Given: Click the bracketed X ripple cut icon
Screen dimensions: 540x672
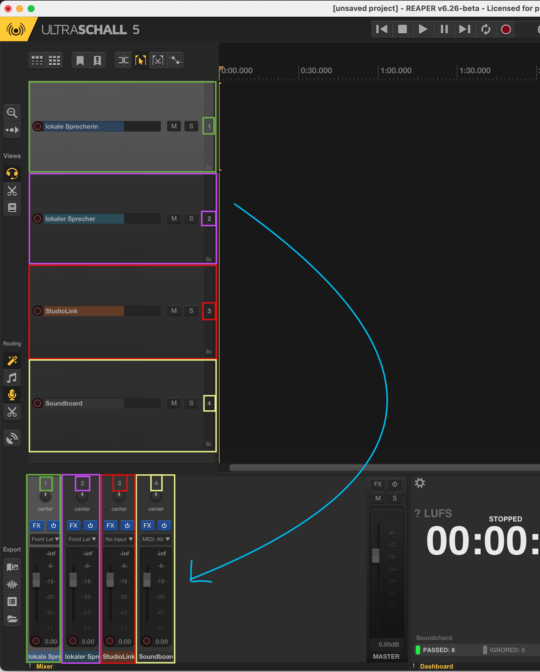Looking at the screenshot, I should click(x=158, y=61).
